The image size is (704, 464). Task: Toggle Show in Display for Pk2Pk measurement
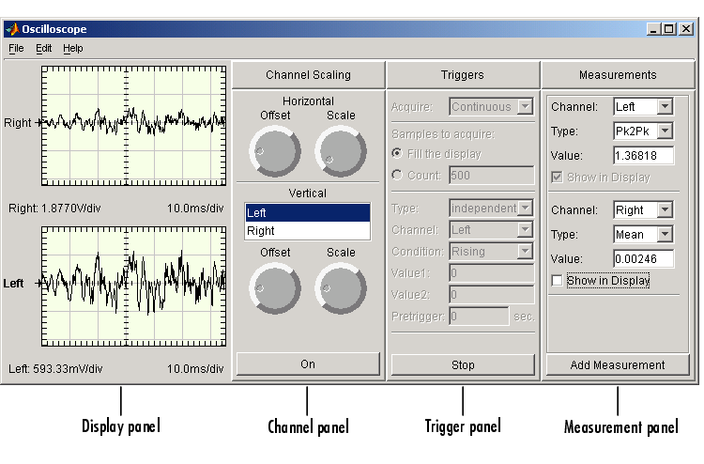tap(557, 177)
